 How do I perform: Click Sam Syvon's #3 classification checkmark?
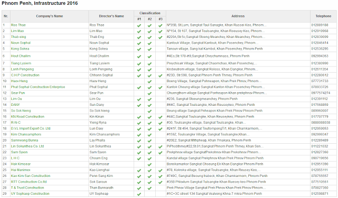click(x=160, y=152)
